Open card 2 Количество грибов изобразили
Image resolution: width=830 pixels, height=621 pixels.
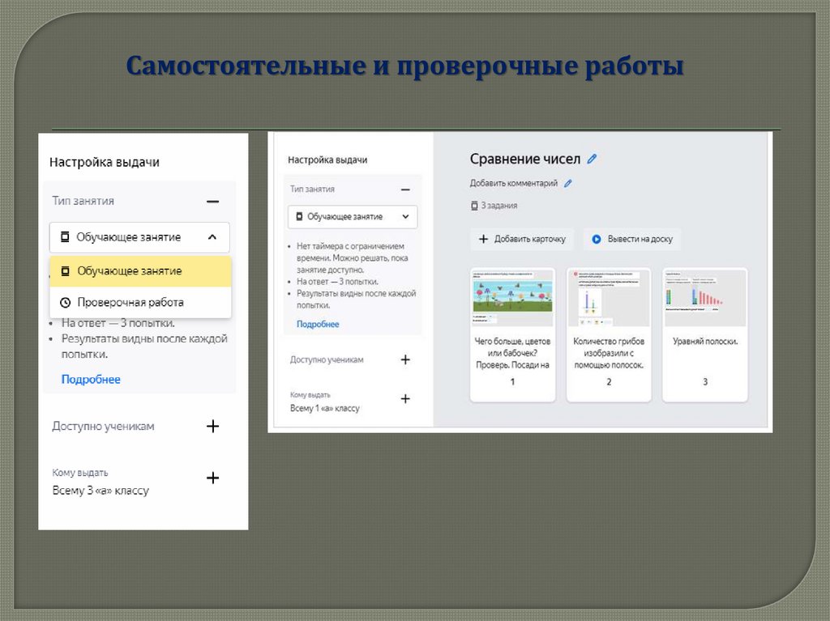[609, 335]
